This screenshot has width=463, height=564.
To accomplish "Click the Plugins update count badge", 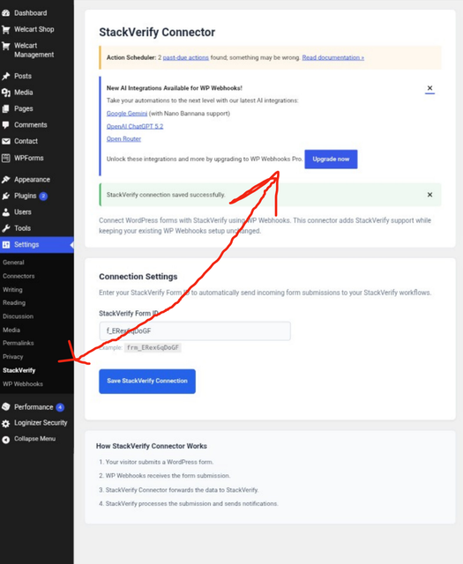I will (43, 196).
